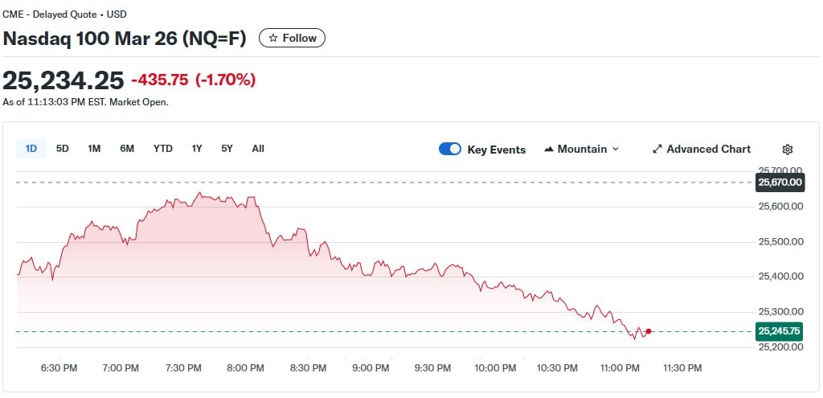Screen dimensions: 823x398
Task: Select the 1Y time range
Action: tap(197, 149)
